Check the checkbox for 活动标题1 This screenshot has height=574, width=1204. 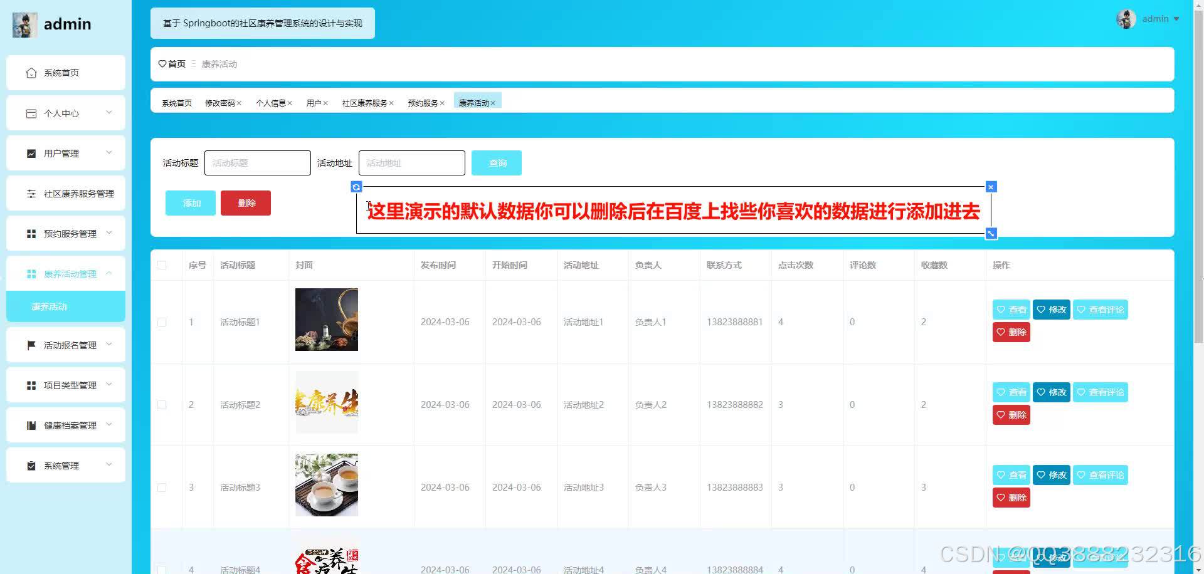pyautogui.click(x=162, y=322)
